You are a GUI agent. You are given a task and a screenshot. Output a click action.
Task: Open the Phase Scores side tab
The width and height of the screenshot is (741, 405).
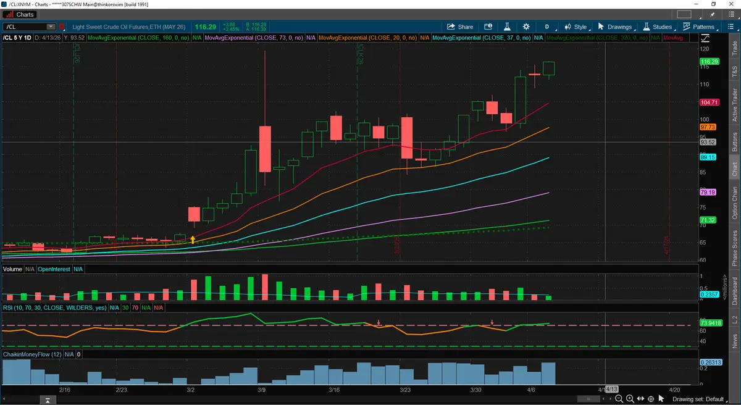[734, 248]
